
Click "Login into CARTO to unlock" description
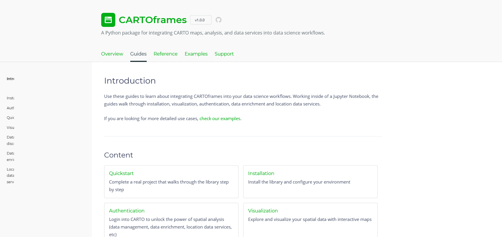[x=170, y=227]
